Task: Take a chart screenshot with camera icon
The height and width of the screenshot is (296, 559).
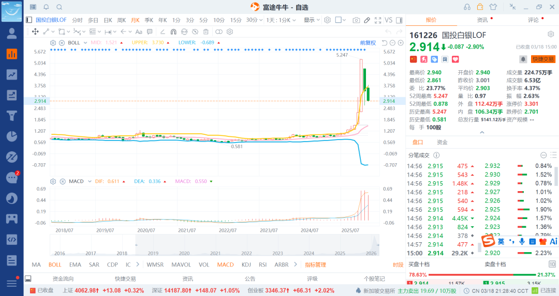Action: click(356, 20)
